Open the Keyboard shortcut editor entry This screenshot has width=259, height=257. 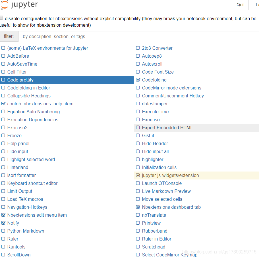pyautogui.click(x=32, y=183)
